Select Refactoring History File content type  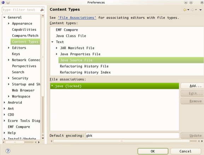coord(84,66)
